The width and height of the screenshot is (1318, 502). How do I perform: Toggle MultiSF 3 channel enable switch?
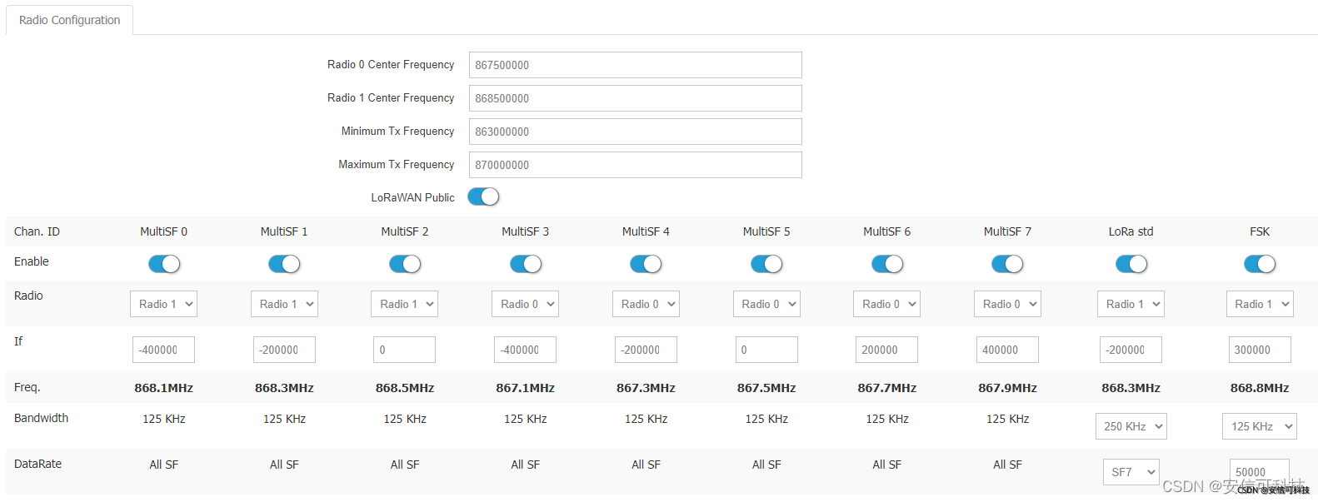526,264
